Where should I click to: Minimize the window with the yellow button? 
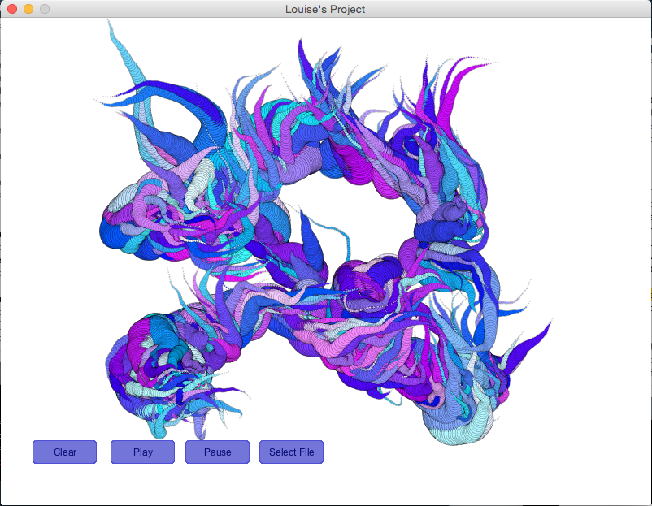[x=28, y=9]
